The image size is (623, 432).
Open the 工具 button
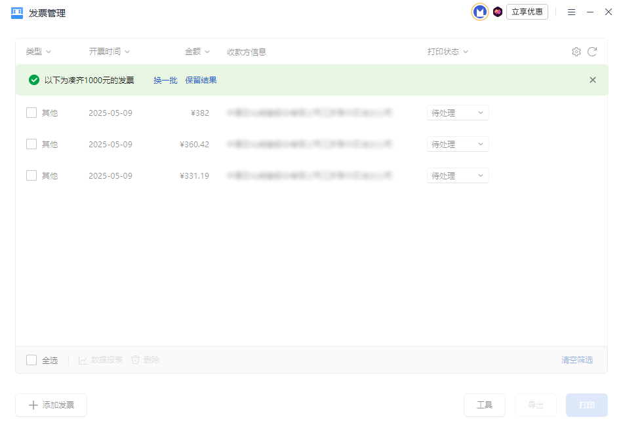(x=485, y=405)
